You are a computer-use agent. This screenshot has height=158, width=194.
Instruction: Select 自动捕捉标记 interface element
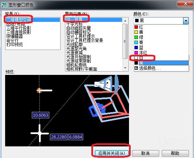(79, 32)
